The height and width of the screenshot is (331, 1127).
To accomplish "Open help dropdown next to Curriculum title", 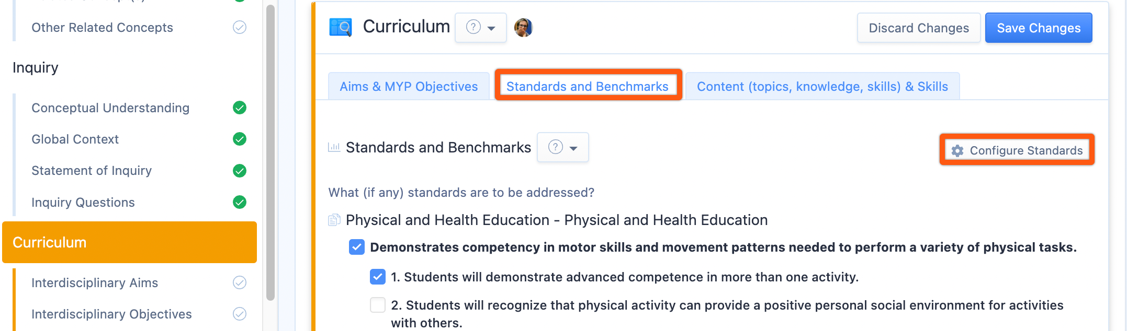I will 481,28.
